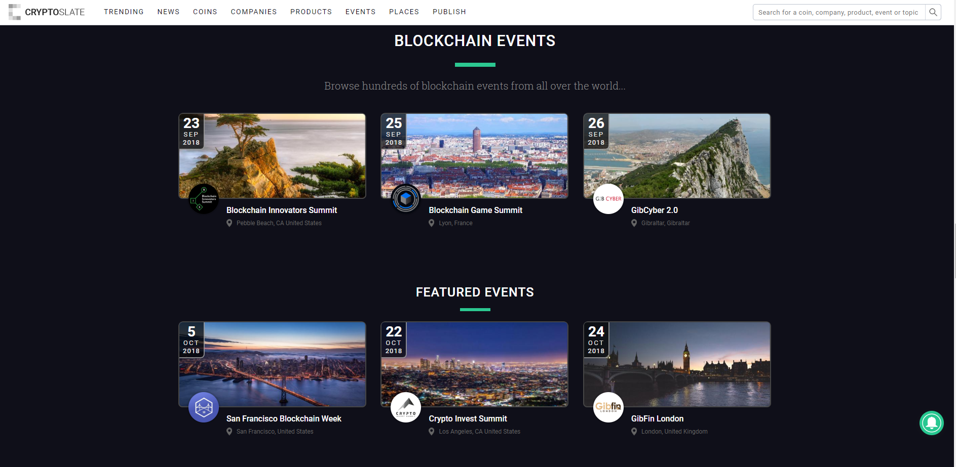Image resolution: width=956 pixels, height=467 pixels.
Task: Click the 5 Oct 2018 date badge
Action: tap(192, 339)
